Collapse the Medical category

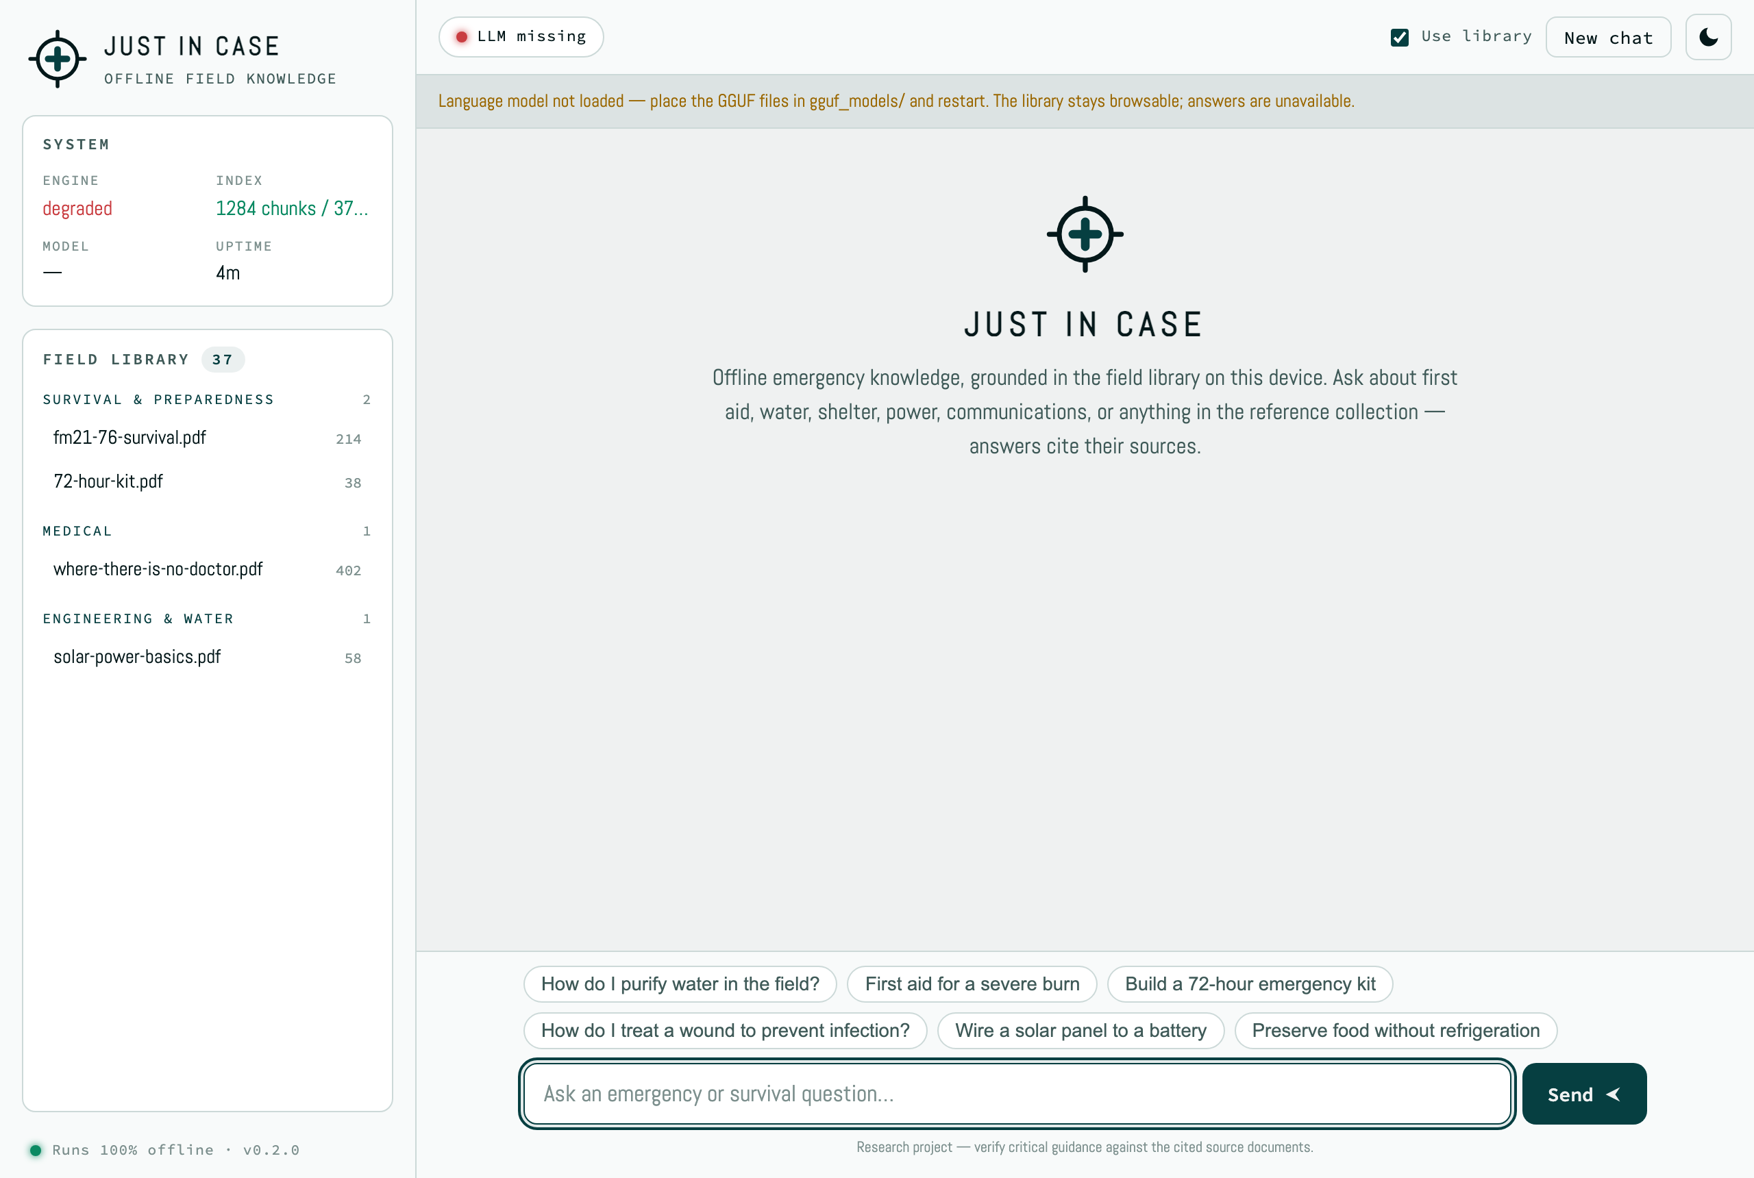pos(207,531)
